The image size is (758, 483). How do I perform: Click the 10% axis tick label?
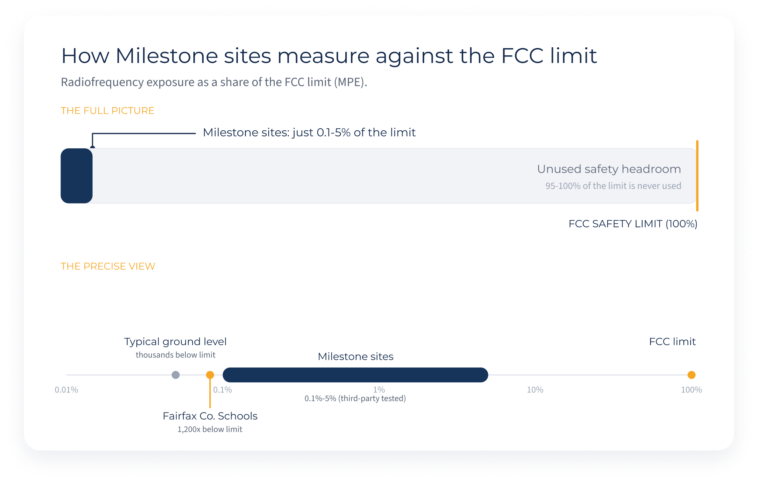coord(535,390)
